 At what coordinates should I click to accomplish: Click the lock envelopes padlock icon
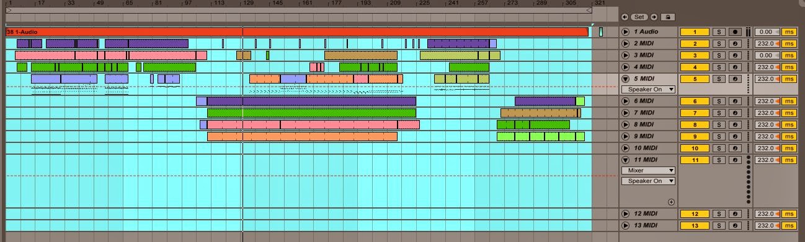[x=668, y=17]
